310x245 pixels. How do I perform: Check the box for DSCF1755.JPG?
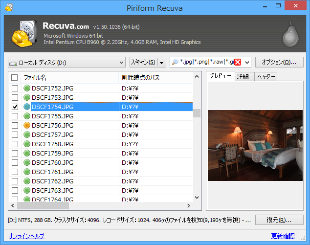click(x=15, y=116)
